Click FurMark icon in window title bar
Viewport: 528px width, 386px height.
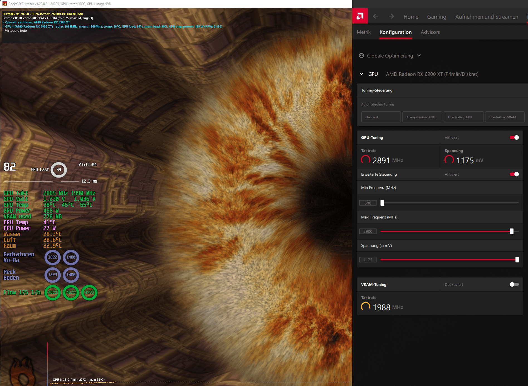(4, 4)
